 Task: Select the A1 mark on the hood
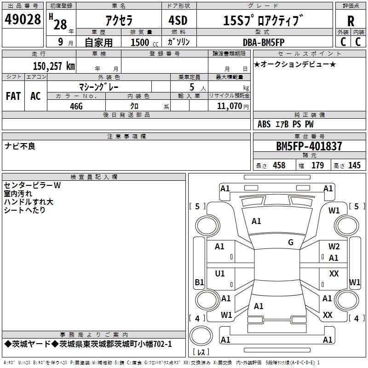tap(256, 221)
